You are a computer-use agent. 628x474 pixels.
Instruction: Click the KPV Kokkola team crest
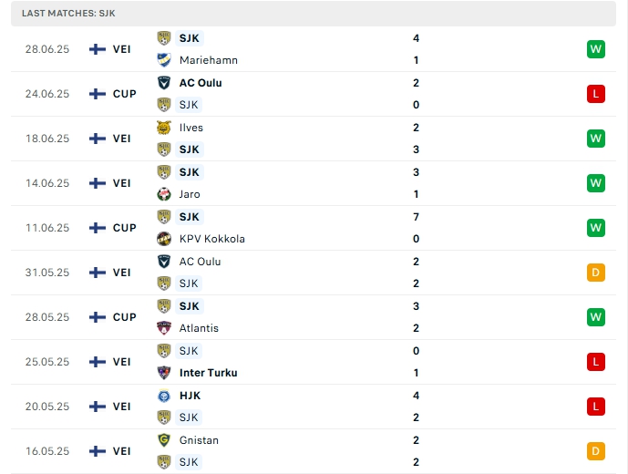pos(164,239)
